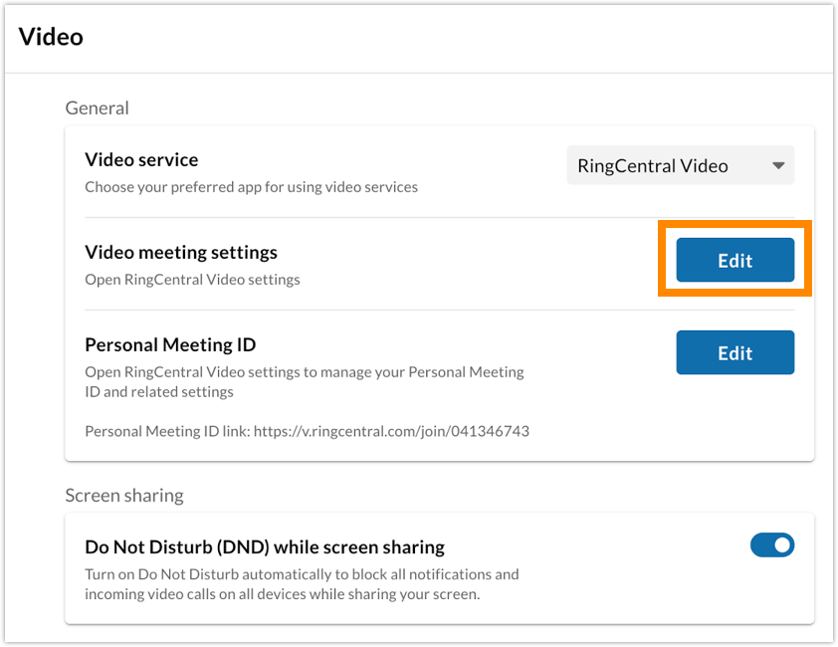
Task: Open RingCentral Video settings via highlighted Edit button
Action: [734, 260]
